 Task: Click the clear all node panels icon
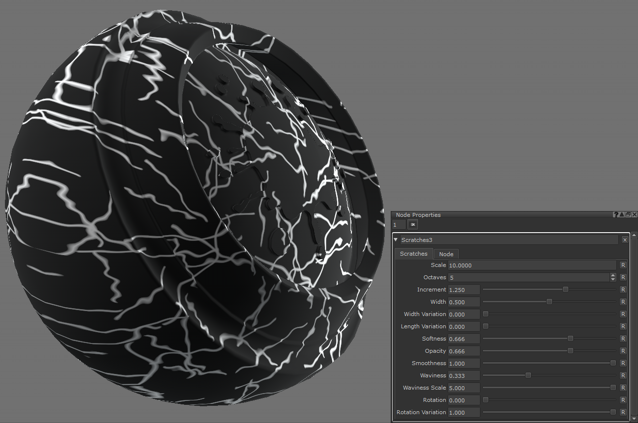413,224
